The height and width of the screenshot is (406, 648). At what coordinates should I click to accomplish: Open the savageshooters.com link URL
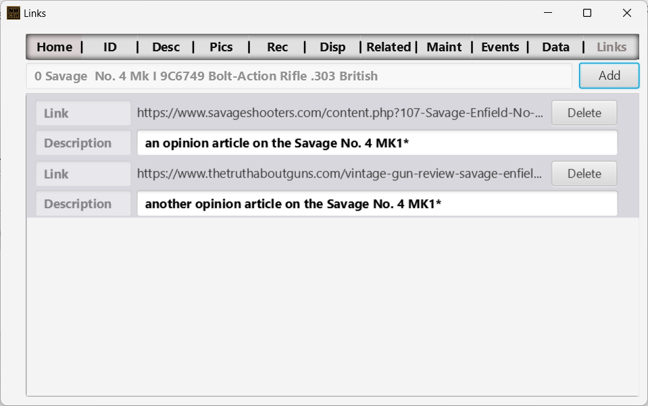(340, 113)
